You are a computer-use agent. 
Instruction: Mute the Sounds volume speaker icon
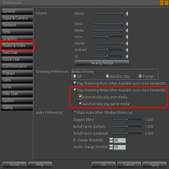[x=127, y=44]
